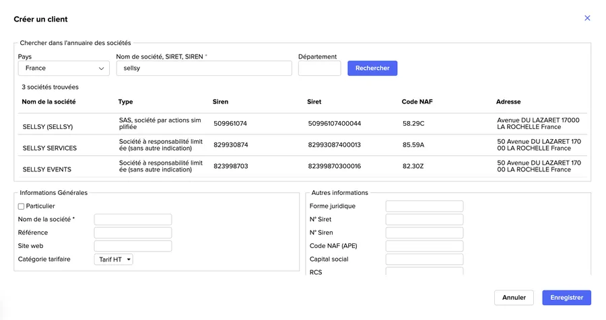Close the Créer un client dialog
This screenshot has height=320, width=606.
587,18
